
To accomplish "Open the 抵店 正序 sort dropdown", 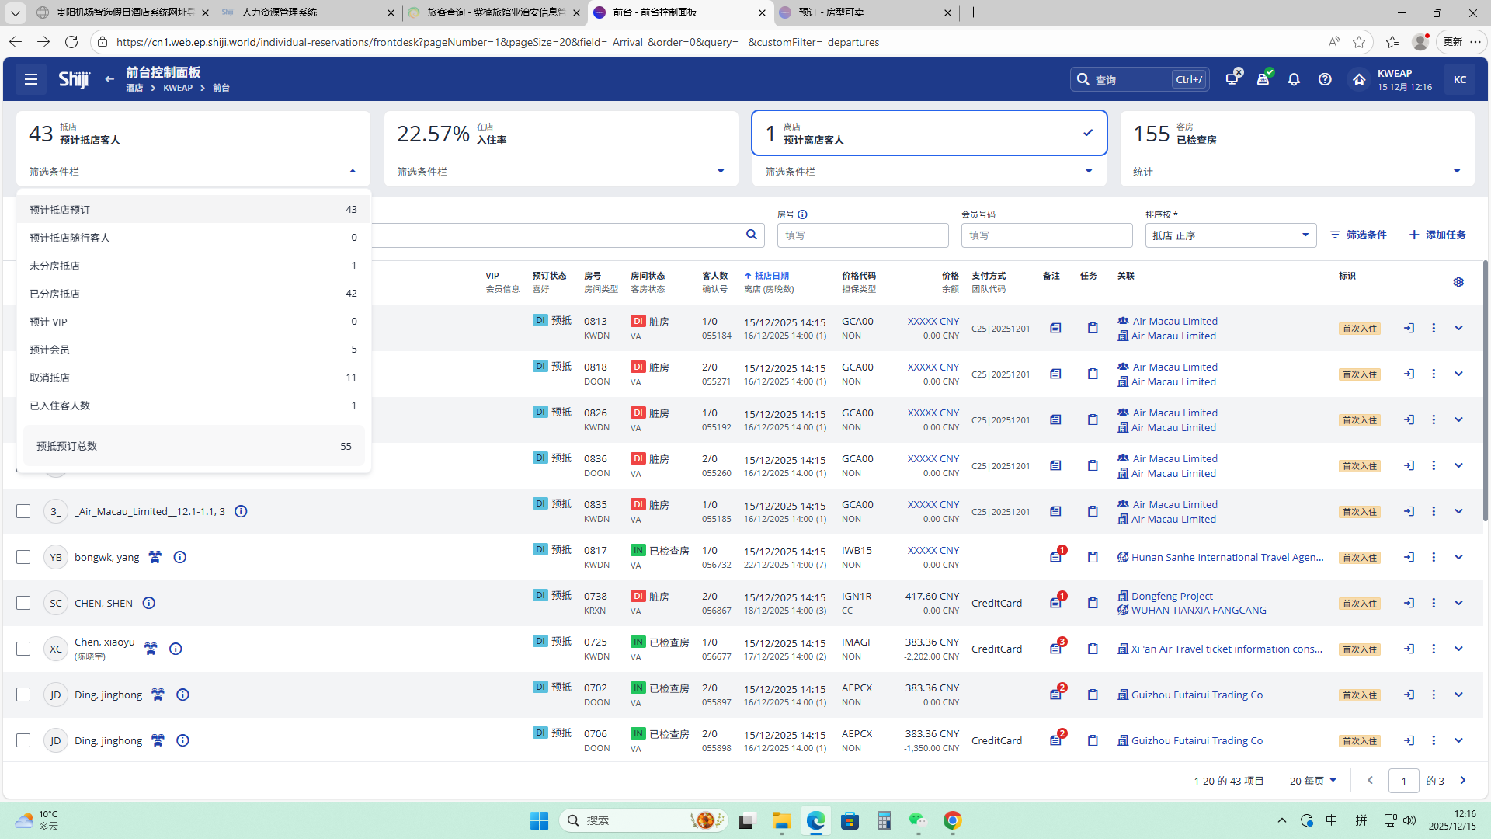I will click(1230, 235).
